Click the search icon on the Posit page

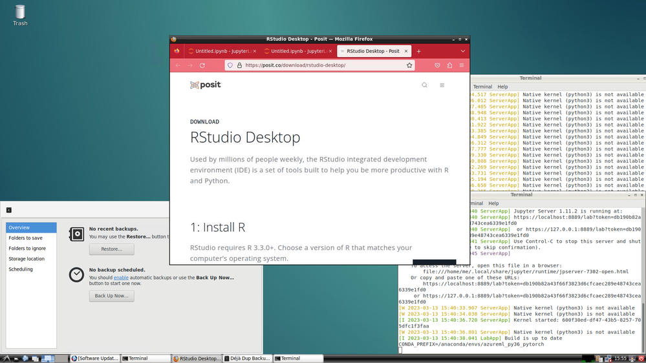coord(424,85)
